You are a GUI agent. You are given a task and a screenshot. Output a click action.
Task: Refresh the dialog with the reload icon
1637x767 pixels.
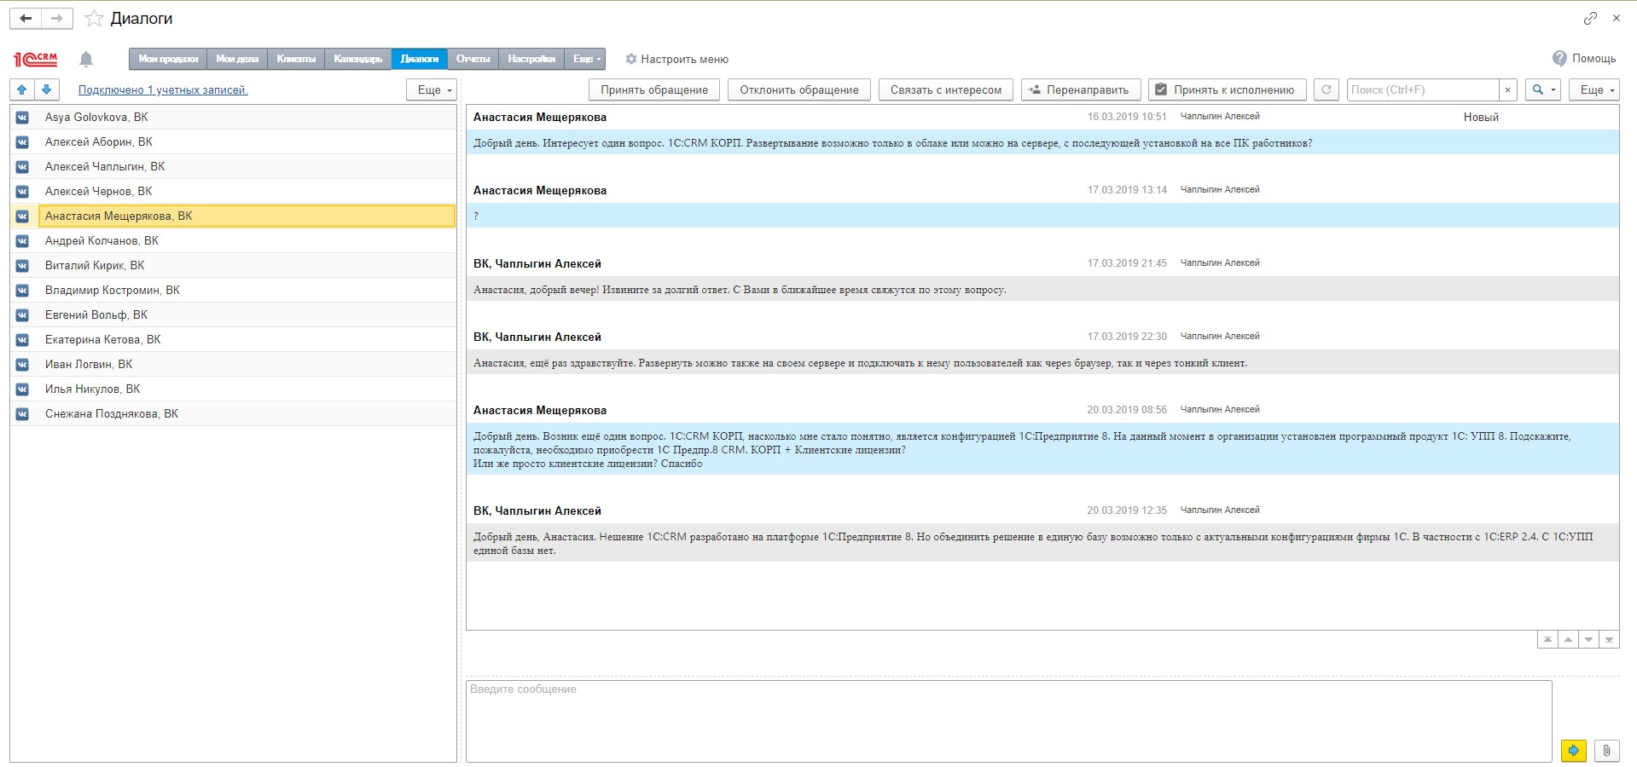[1326, 89]
